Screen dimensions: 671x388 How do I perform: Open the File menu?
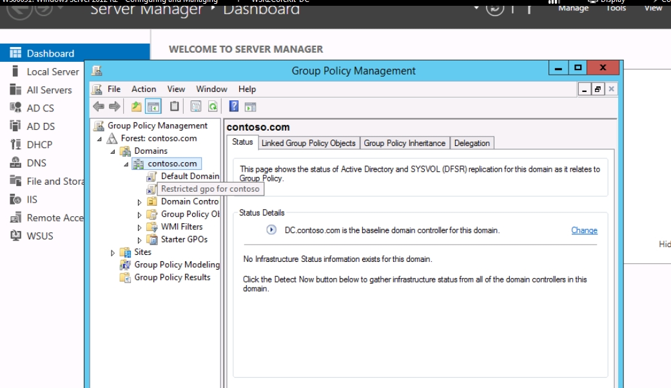(114, 89)
